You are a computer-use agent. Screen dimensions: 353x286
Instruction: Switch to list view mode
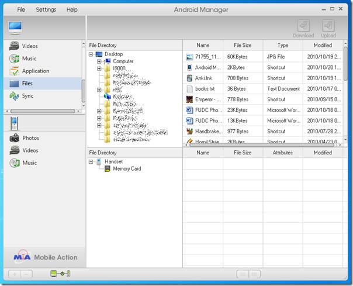(243, 274)
